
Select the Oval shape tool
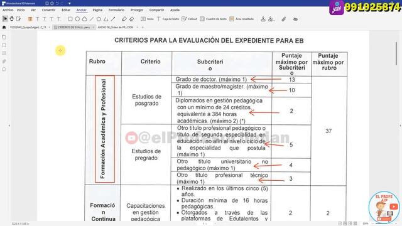(77, 19)
